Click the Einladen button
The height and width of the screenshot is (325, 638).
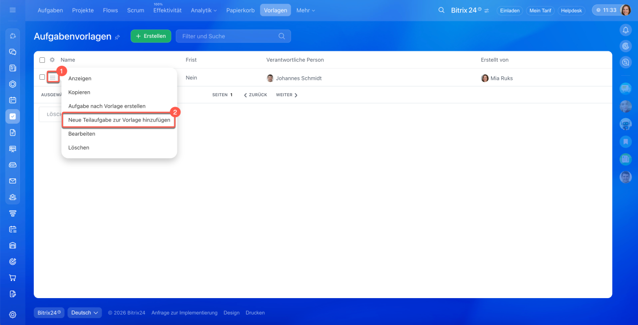509,10
